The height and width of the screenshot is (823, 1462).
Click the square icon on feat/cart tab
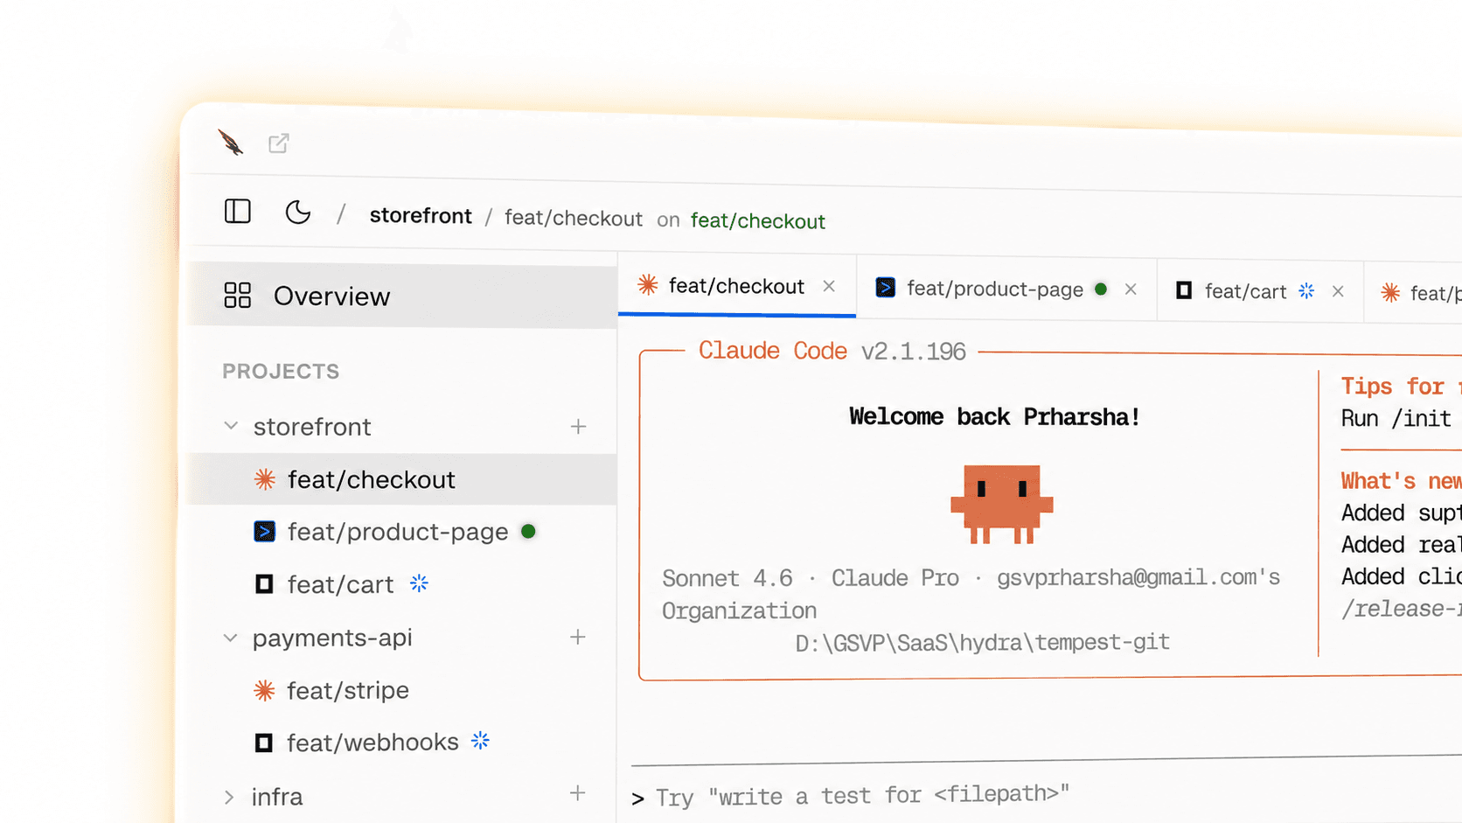point(1184,290)
